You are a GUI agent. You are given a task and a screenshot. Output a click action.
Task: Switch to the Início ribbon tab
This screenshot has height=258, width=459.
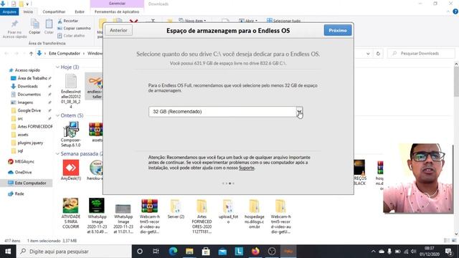28,11
